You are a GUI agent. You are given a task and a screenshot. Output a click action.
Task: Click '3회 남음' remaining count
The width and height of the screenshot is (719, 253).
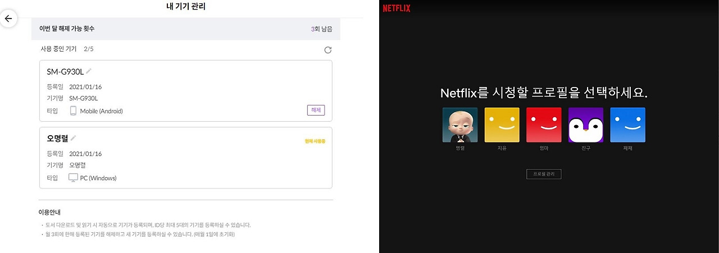pos(321,28)
